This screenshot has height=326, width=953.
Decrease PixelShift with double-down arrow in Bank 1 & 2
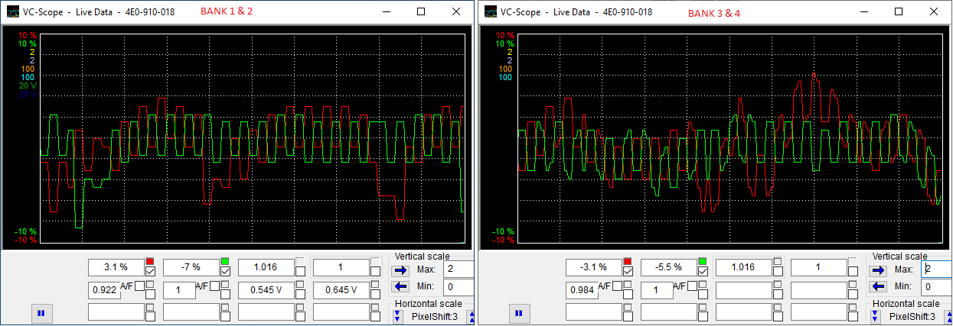pyautogui.click(x=398, y=316)
